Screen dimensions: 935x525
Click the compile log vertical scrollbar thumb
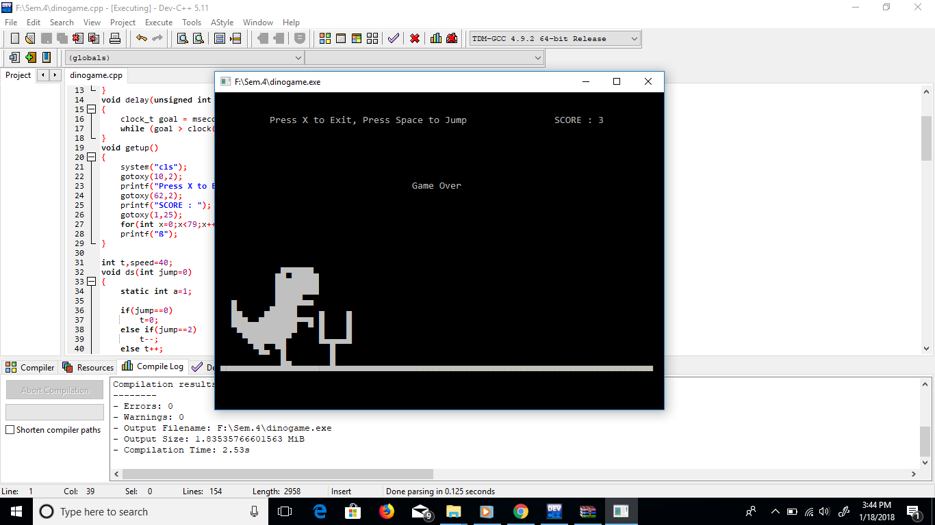click(x=925, y=442)
